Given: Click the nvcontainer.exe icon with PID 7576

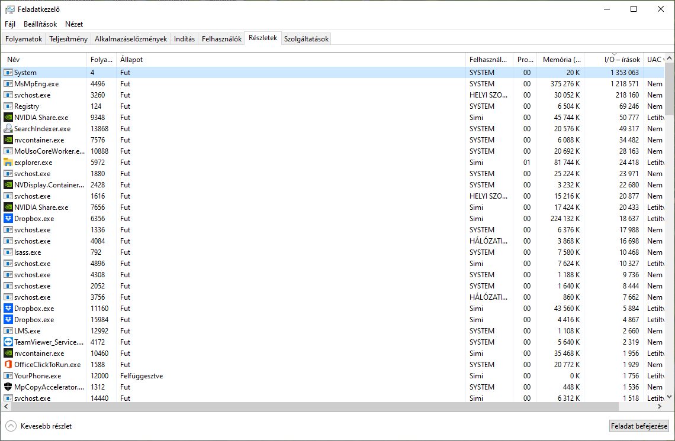Looking at the screenshot, I should [x=8, y=140].
